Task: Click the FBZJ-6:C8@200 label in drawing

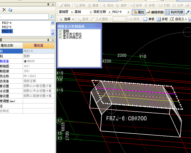Action: click(x=126, y=118)
